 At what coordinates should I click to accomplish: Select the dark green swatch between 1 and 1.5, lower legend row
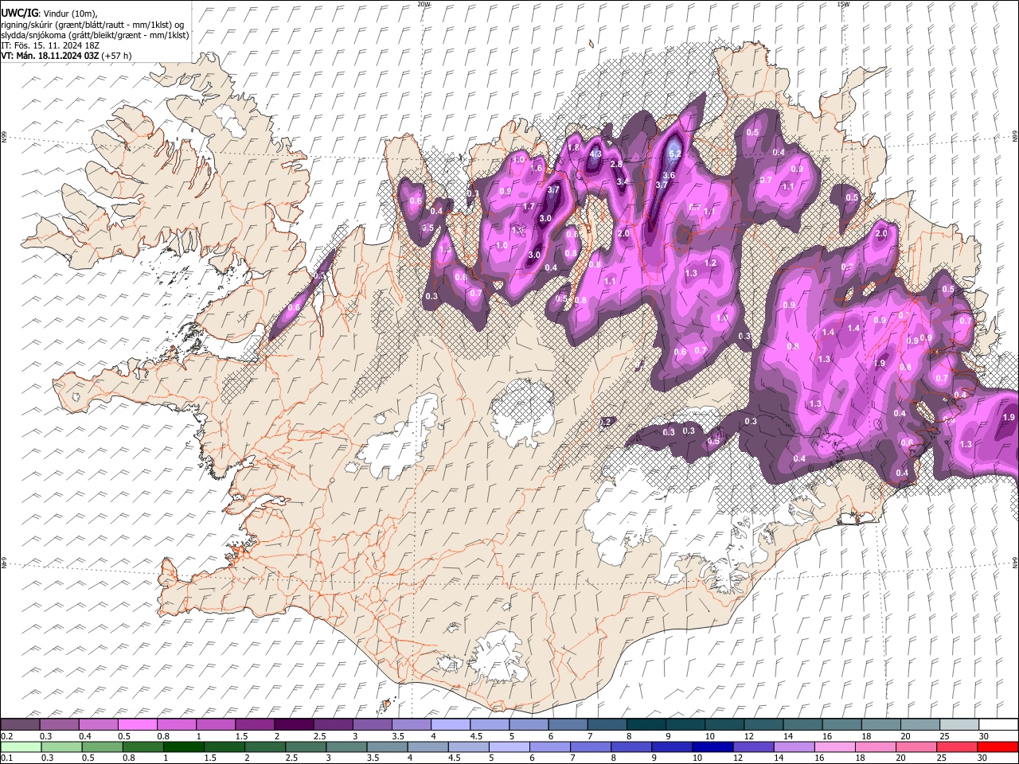coord(184,746)
